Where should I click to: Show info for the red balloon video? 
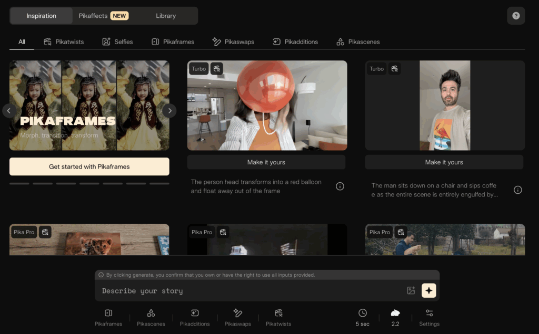point(340,186)
